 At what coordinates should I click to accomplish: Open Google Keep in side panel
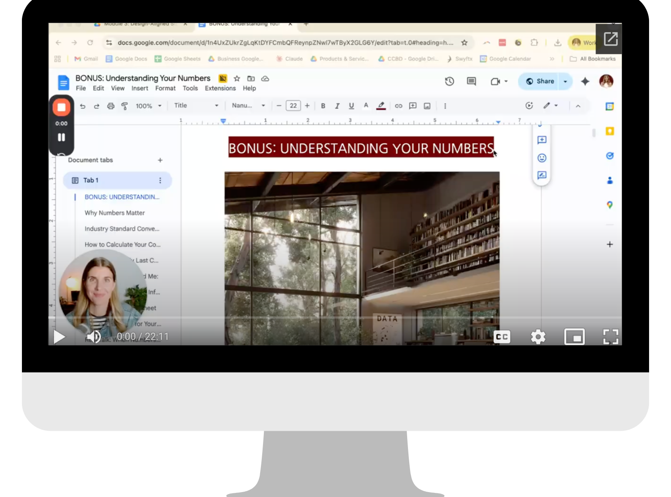(x=610, y=131)
